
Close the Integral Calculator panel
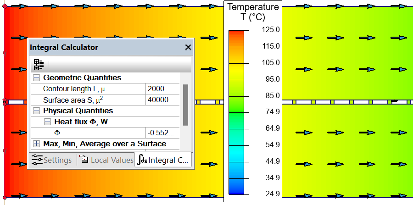point(188,47)
